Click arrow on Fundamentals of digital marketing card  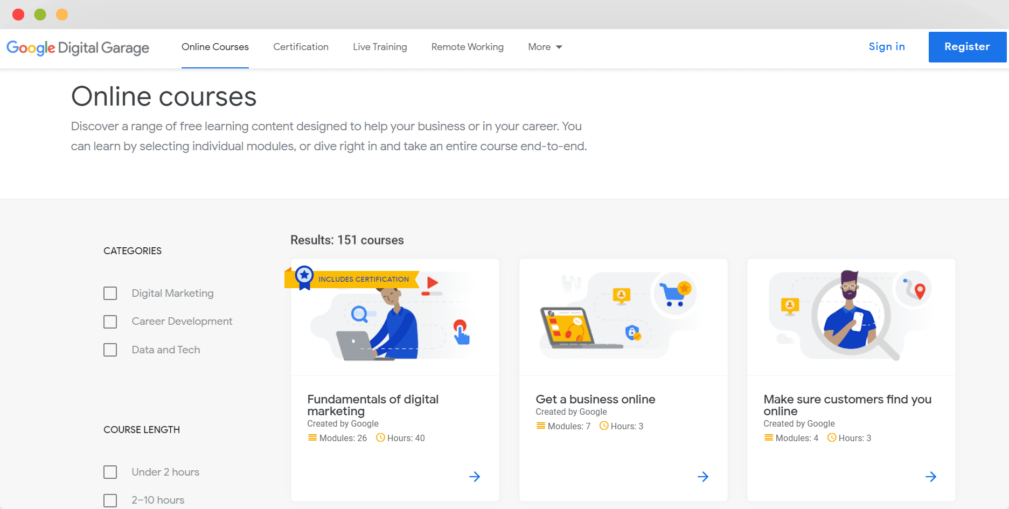[475, 477]
